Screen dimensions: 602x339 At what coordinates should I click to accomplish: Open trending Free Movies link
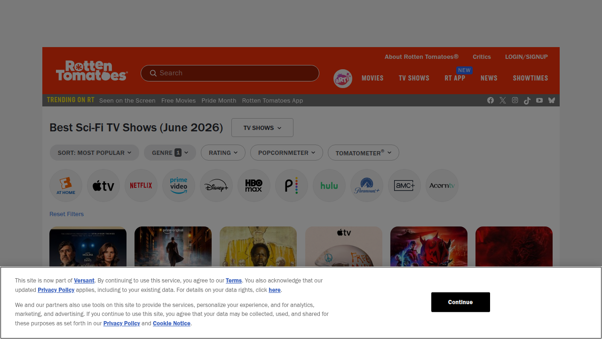click(x=178, y=100)
